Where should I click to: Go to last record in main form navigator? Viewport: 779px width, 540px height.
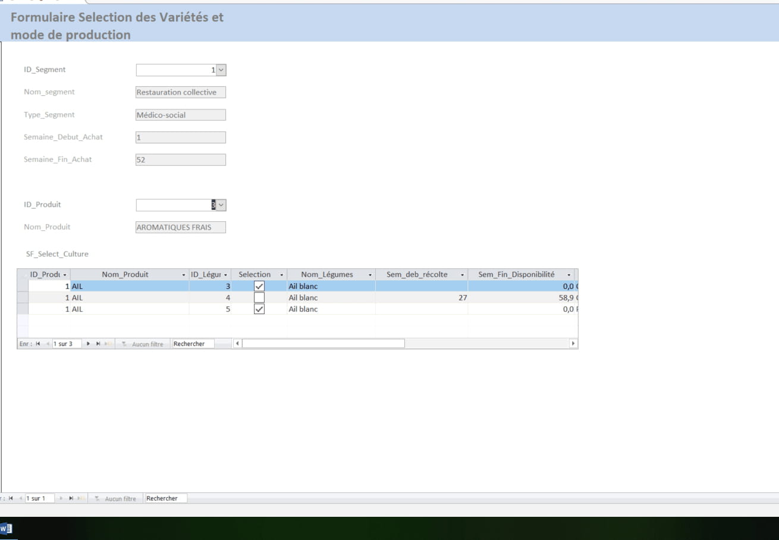click(71, 498)
